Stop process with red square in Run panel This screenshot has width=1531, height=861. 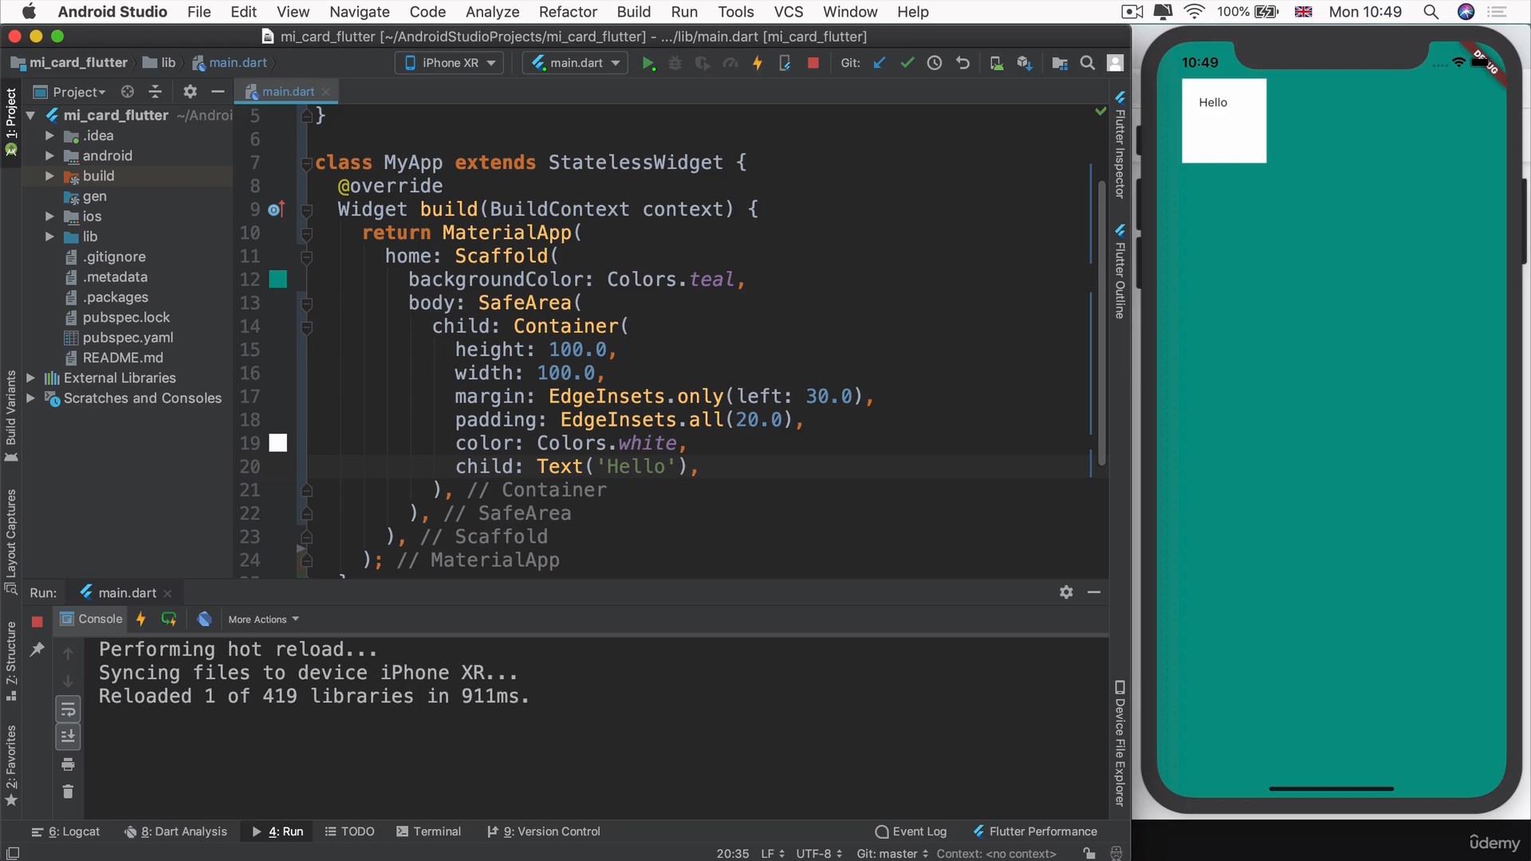(x=37, y=621)
